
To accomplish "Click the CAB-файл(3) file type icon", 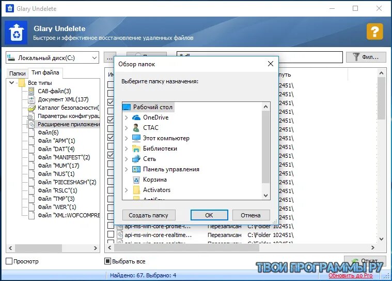I will pyautogui.click(x=32, y=91).
